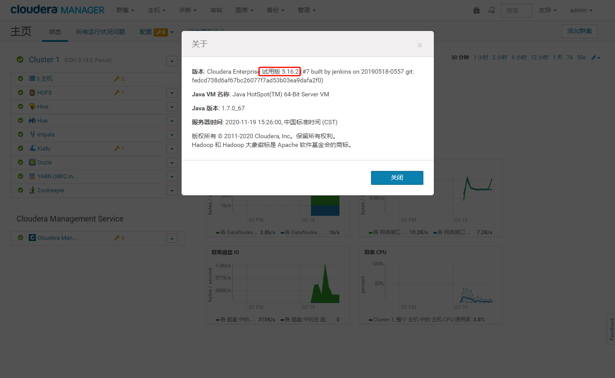Screen dimensions: 615x378
Task: Expand Cluster 1 actions dropdown
Action: pos(172,61)
